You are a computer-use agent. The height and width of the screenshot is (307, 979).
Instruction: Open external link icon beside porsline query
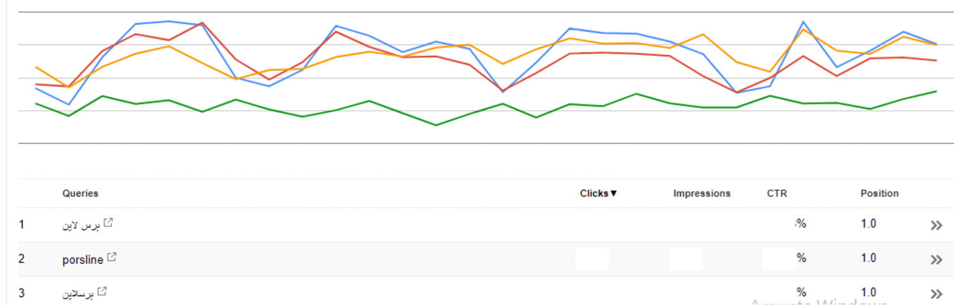coord(112,257)
